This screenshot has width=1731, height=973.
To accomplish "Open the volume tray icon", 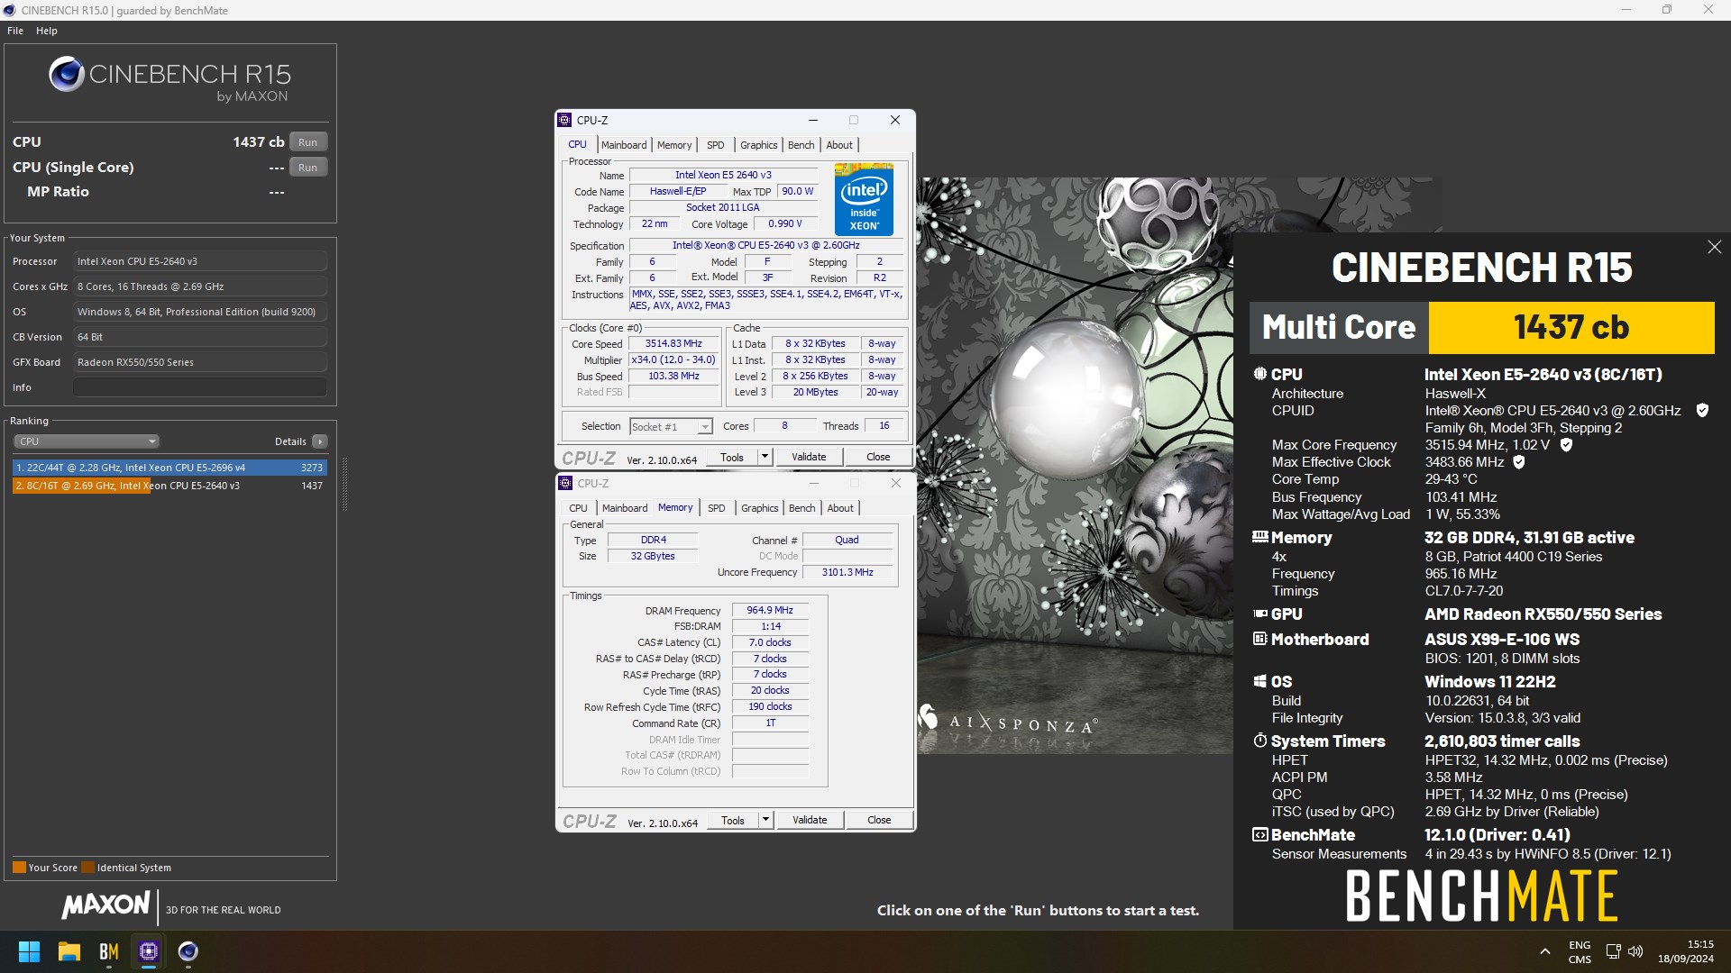I will tap(1635, 951).
